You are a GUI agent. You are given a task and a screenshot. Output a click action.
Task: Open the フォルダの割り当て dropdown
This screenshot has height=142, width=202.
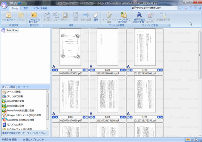point(34,17)
